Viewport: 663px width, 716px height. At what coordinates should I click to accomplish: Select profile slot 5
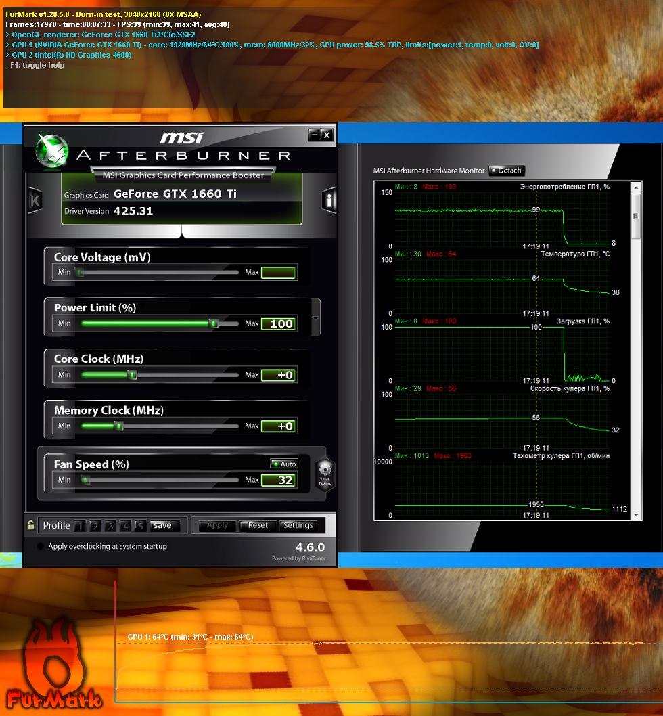click(140, 526)
